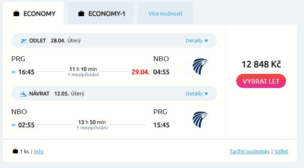
Task: Click the small plane icon next to 02:55
Action: pos(14,125)
